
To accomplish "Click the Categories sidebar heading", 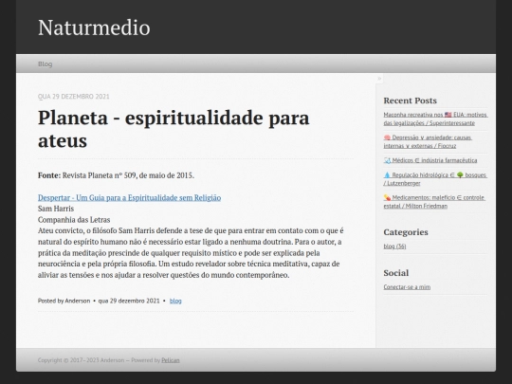I will click(406, 232).
